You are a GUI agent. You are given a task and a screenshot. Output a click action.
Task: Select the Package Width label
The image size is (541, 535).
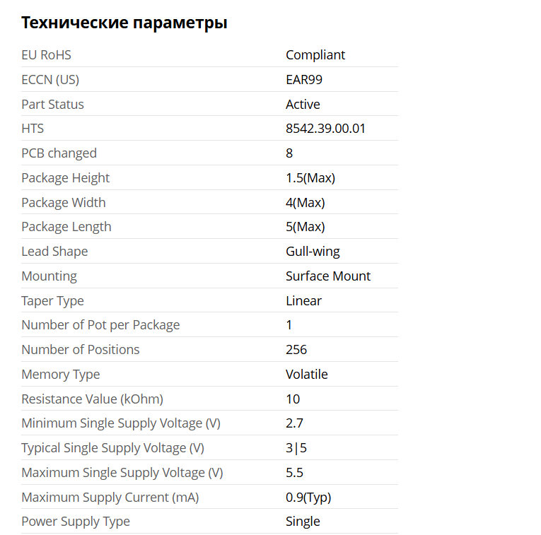tap(64, 203)
